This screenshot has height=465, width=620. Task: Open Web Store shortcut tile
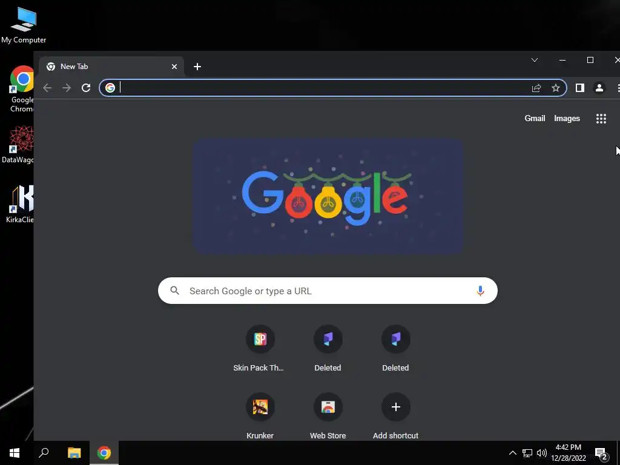tap(328, 416)
